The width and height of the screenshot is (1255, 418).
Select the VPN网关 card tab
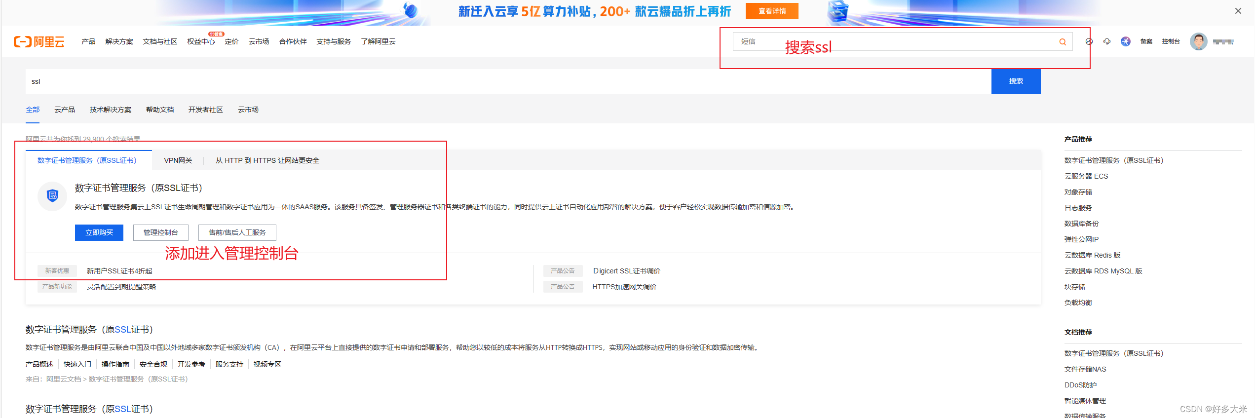[178, 160]
